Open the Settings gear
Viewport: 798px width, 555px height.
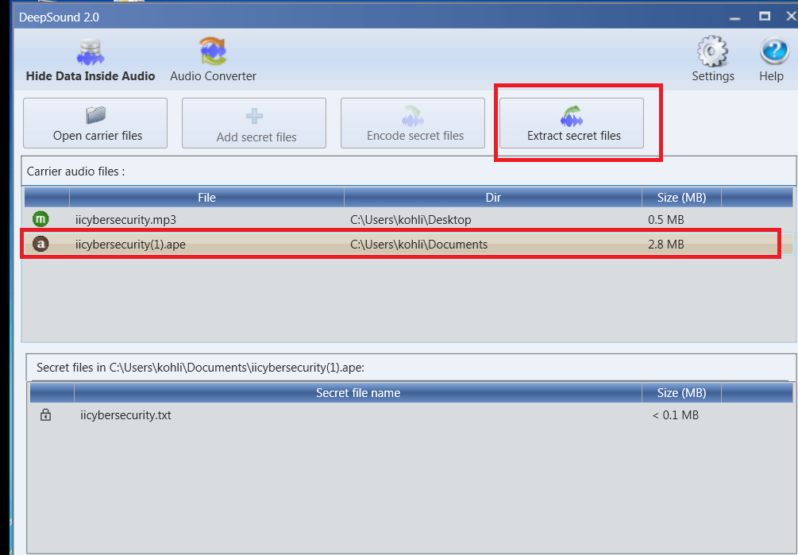pyautogui.click(x=712, y=60)
